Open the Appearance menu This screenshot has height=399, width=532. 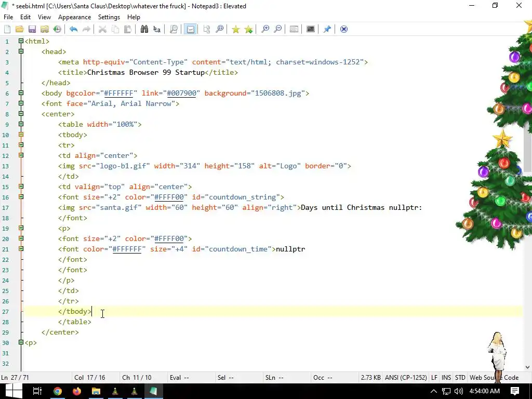[74, 17]
